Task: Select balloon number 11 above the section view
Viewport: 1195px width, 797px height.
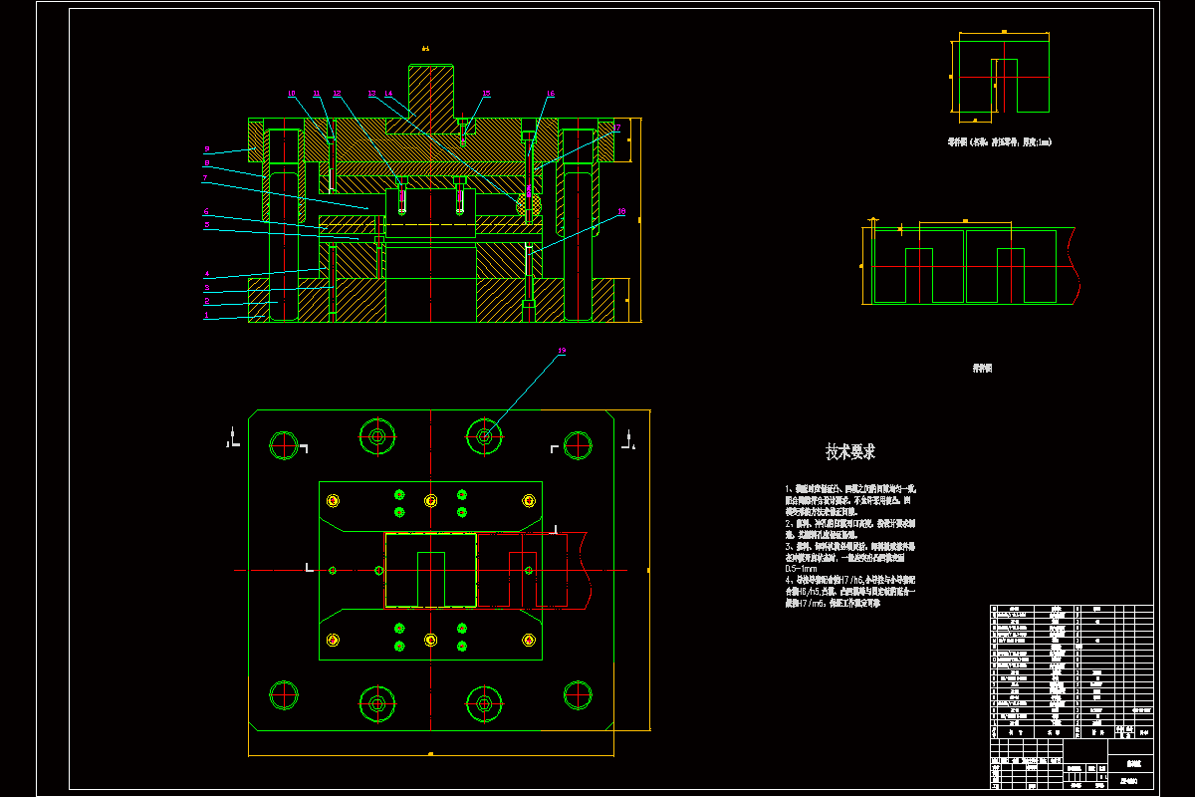Action: coord(316,94)
